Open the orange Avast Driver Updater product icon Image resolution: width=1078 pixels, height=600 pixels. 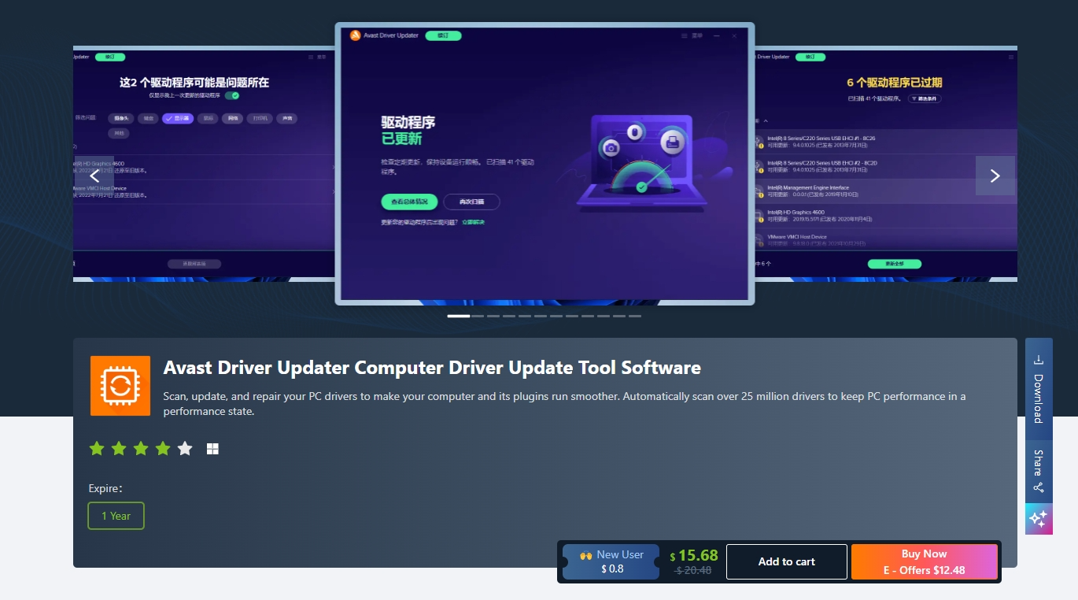120,386
